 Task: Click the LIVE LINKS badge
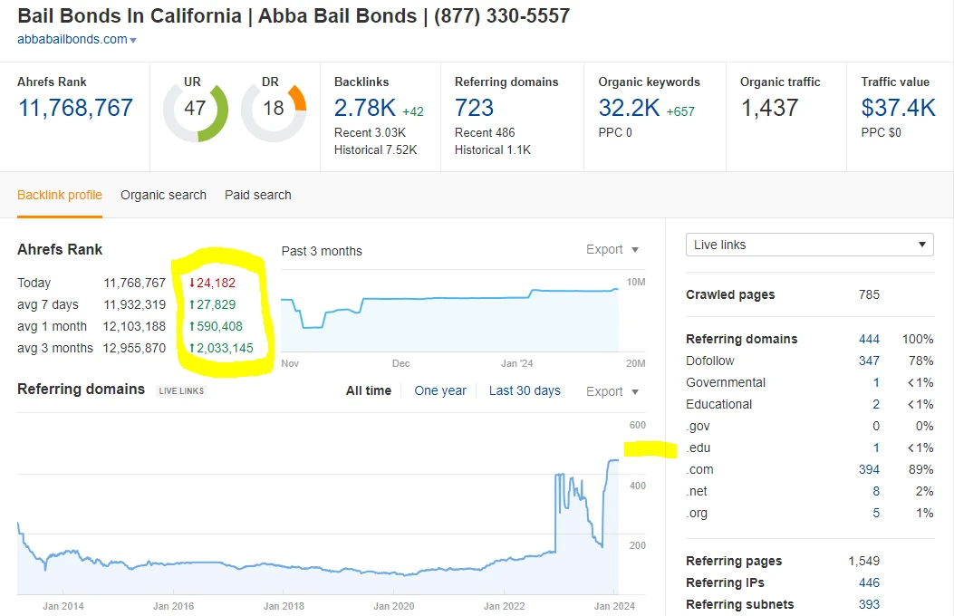(181, 391)
